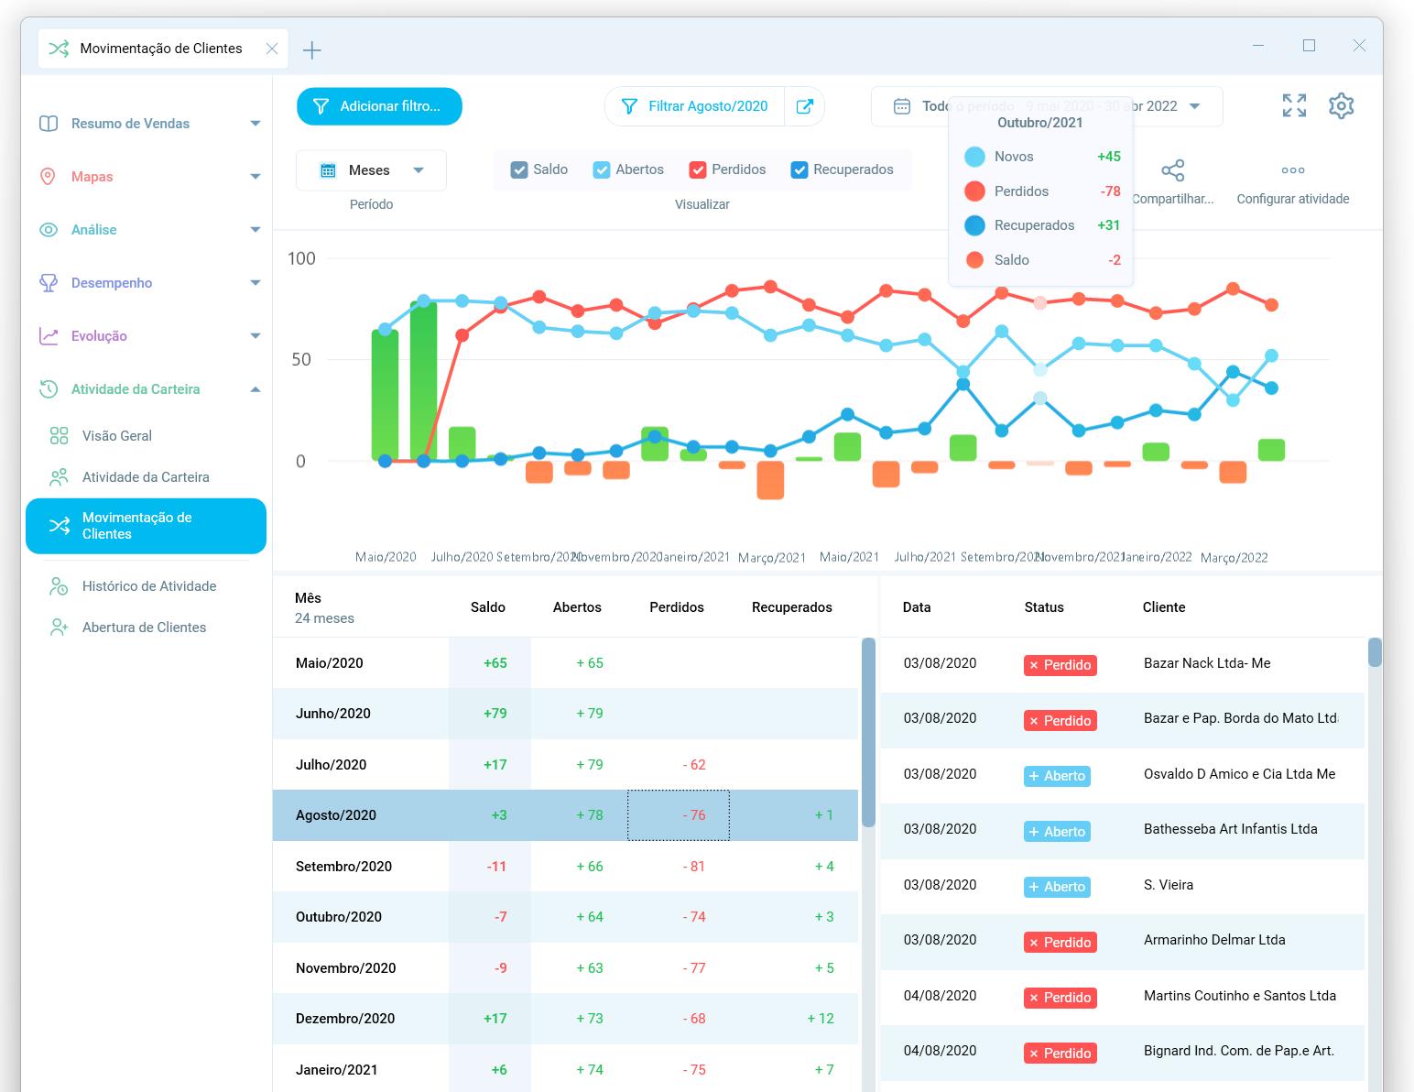Open Configurar atividade three-dots icon

(x=1292, y=171)
